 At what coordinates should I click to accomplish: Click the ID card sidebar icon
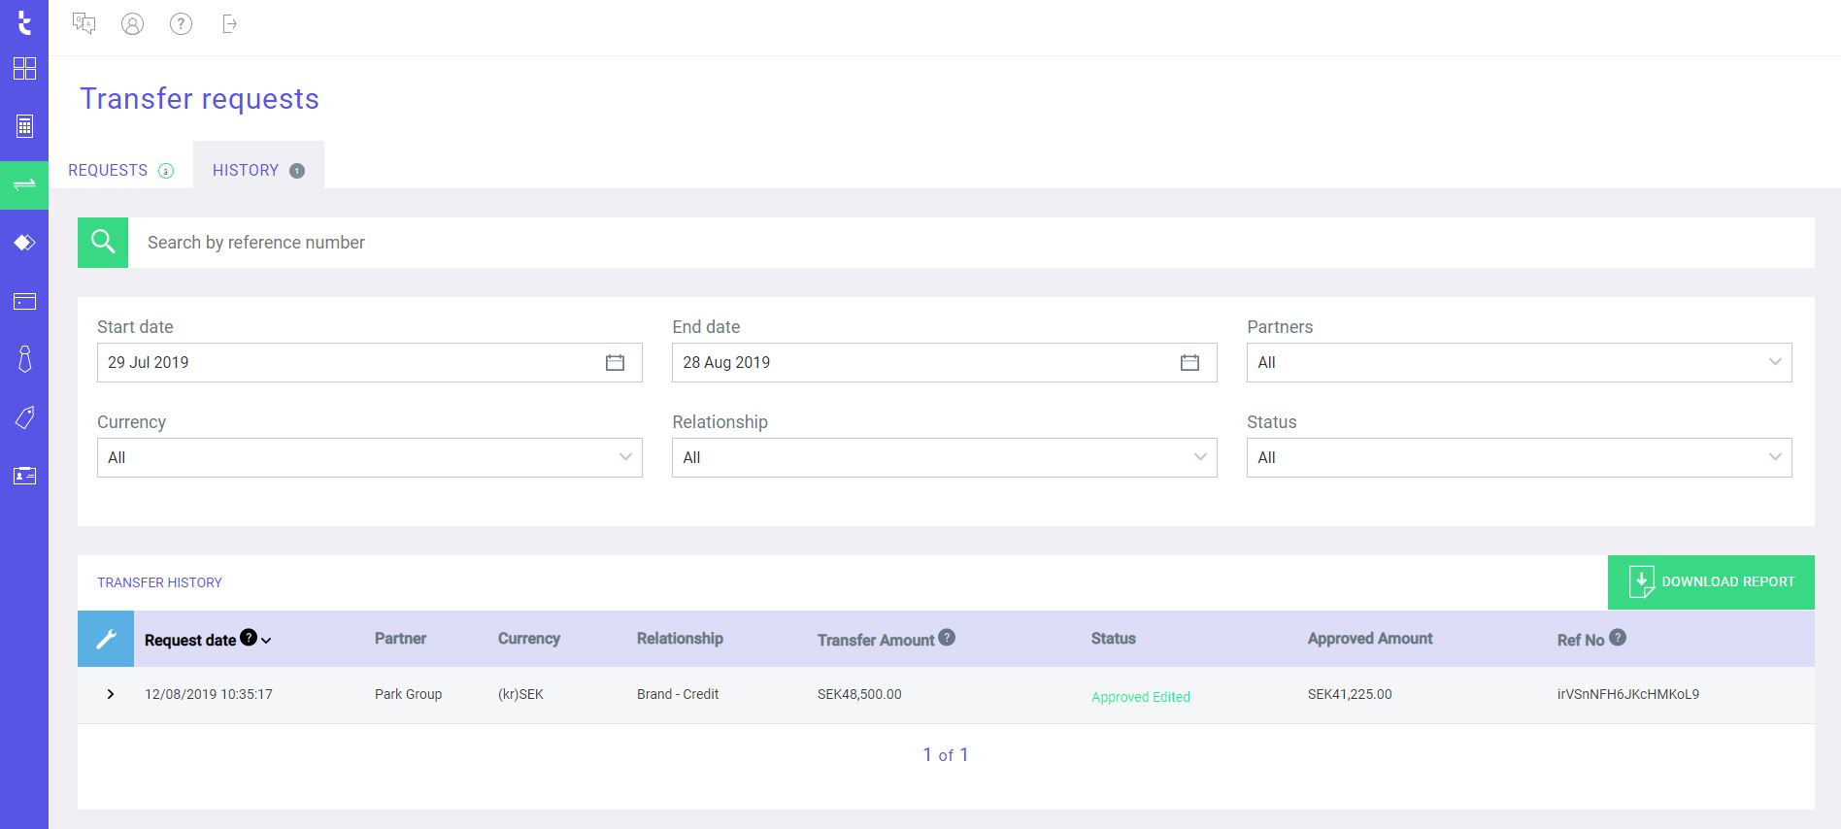tap(24, 476)
